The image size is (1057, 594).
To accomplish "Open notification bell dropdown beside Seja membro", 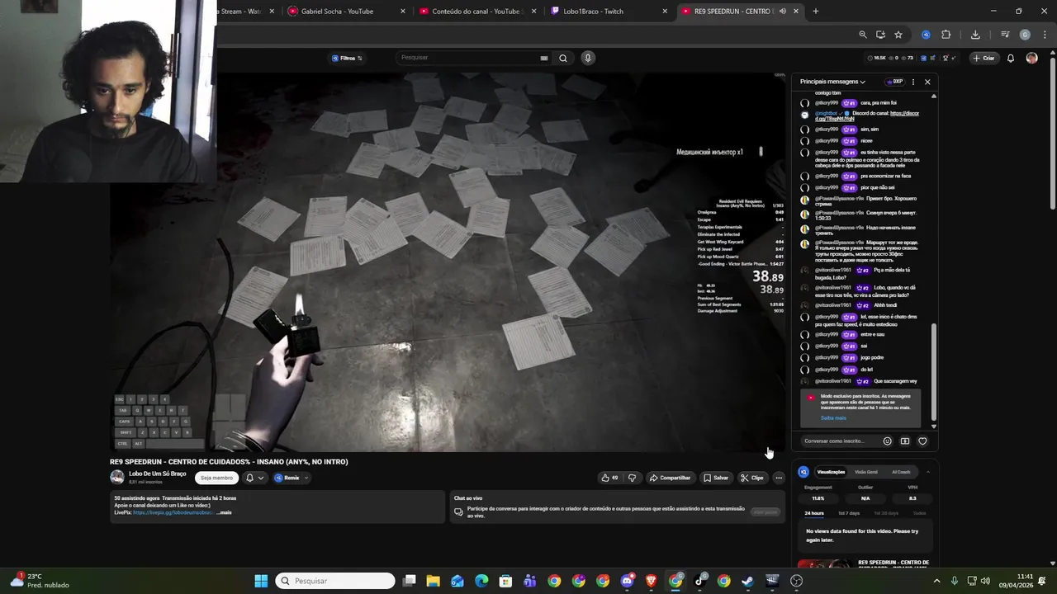I will (x=254, y=478).
